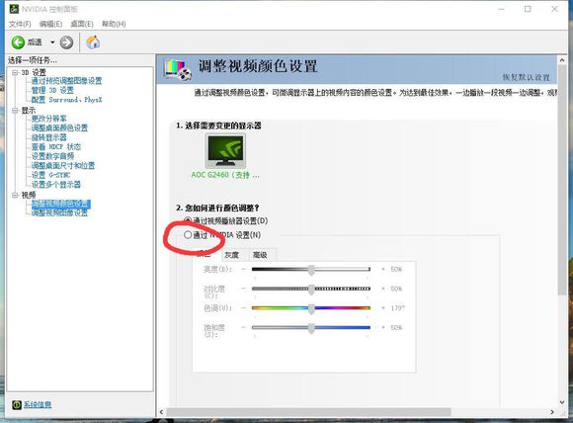Collapse the 视频 tree node
This screenshot has width=573, height=423.
coord(15,196)
